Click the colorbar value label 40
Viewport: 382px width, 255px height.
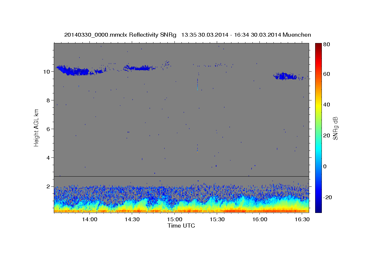click(327, 105)
